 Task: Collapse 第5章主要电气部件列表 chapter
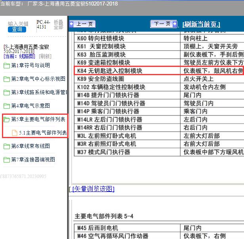[x=38, y=119]
